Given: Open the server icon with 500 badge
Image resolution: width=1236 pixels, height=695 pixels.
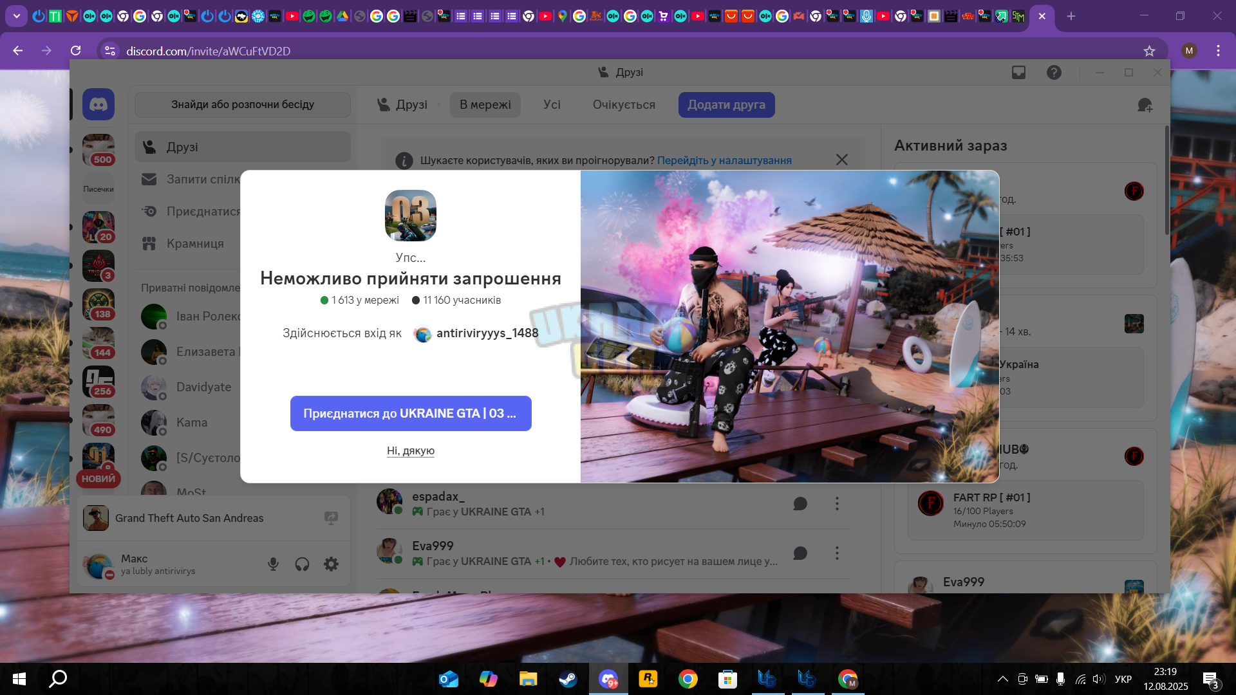Looking at the screenshot, I should (x=98, y=150).
